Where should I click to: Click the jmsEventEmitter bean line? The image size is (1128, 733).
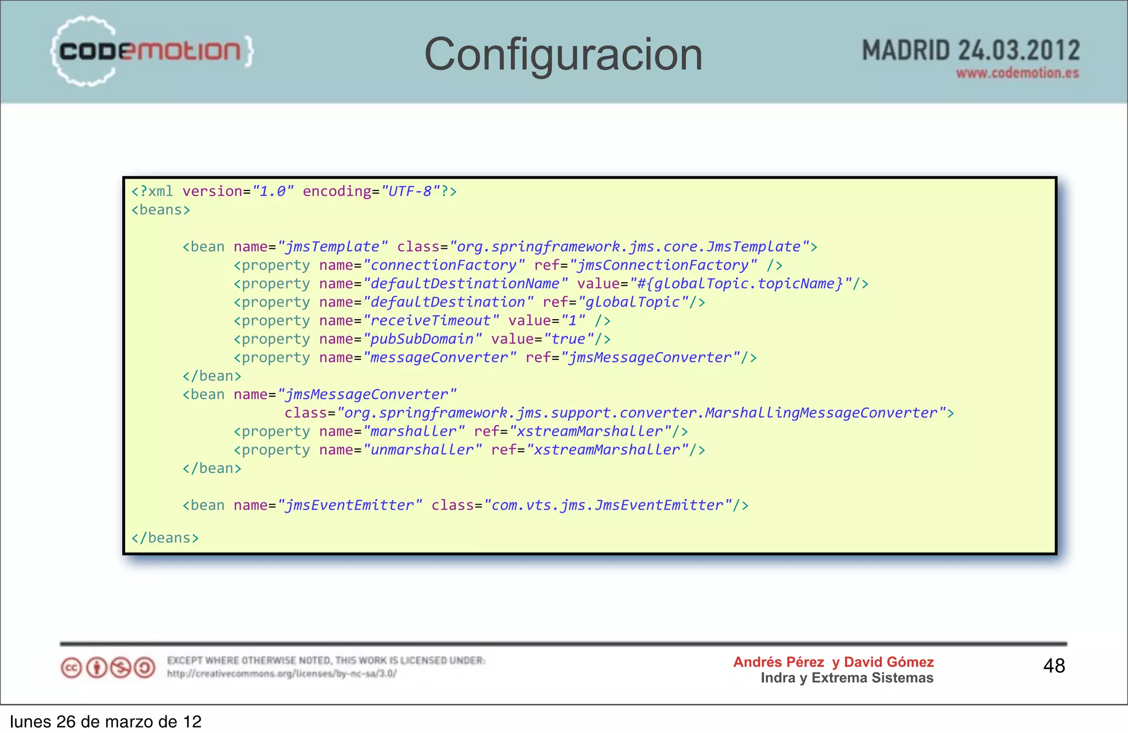[465, 505]
